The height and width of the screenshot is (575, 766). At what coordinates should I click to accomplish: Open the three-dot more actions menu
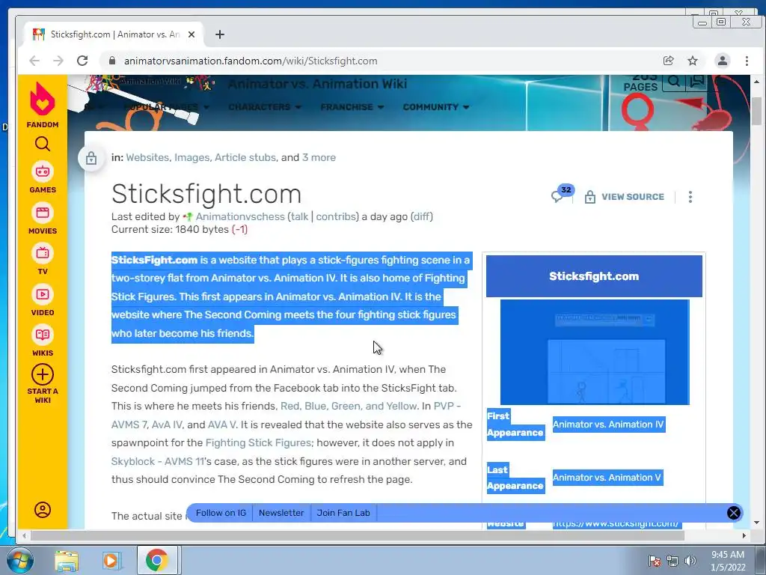point(690,197)
